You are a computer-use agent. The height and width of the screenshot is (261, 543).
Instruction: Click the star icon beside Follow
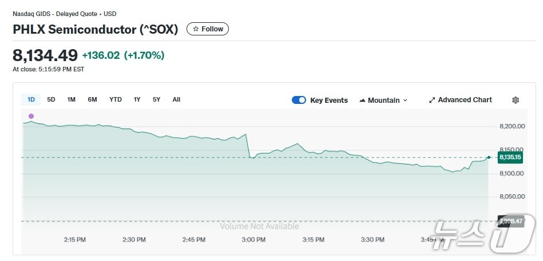pos(196,29)
